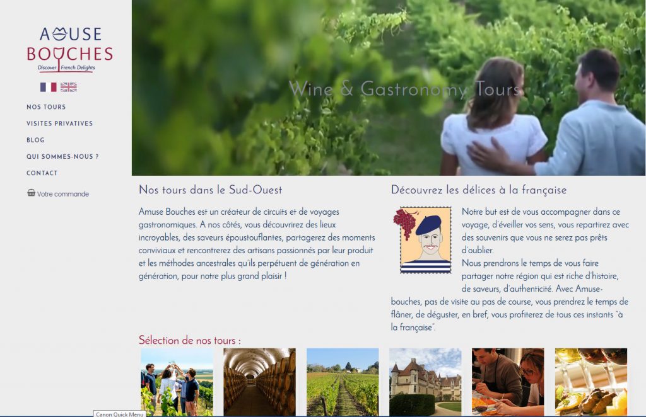Switch language with the French flag icon
This screenshot has width=646, height=417.
[48, 87]
